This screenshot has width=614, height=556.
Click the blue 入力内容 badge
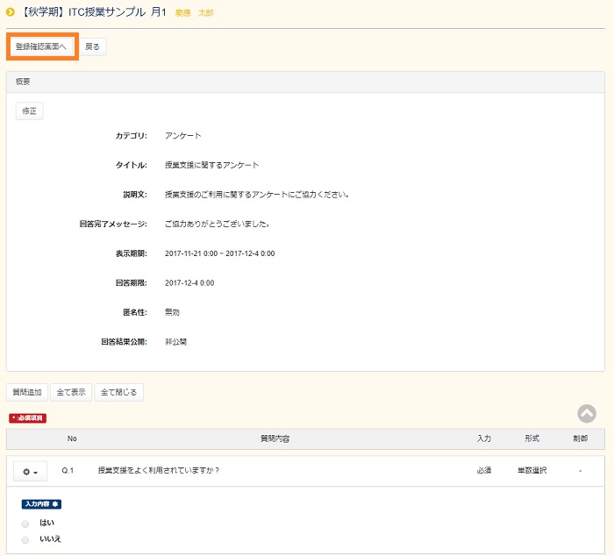click(x=41, y=504)
